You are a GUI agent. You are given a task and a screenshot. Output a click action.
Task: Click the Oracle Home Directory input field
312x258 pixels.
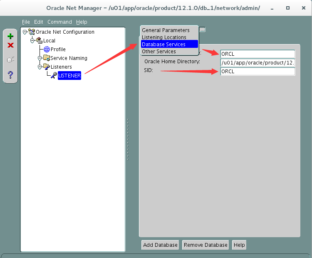click(x=258, y=63)
